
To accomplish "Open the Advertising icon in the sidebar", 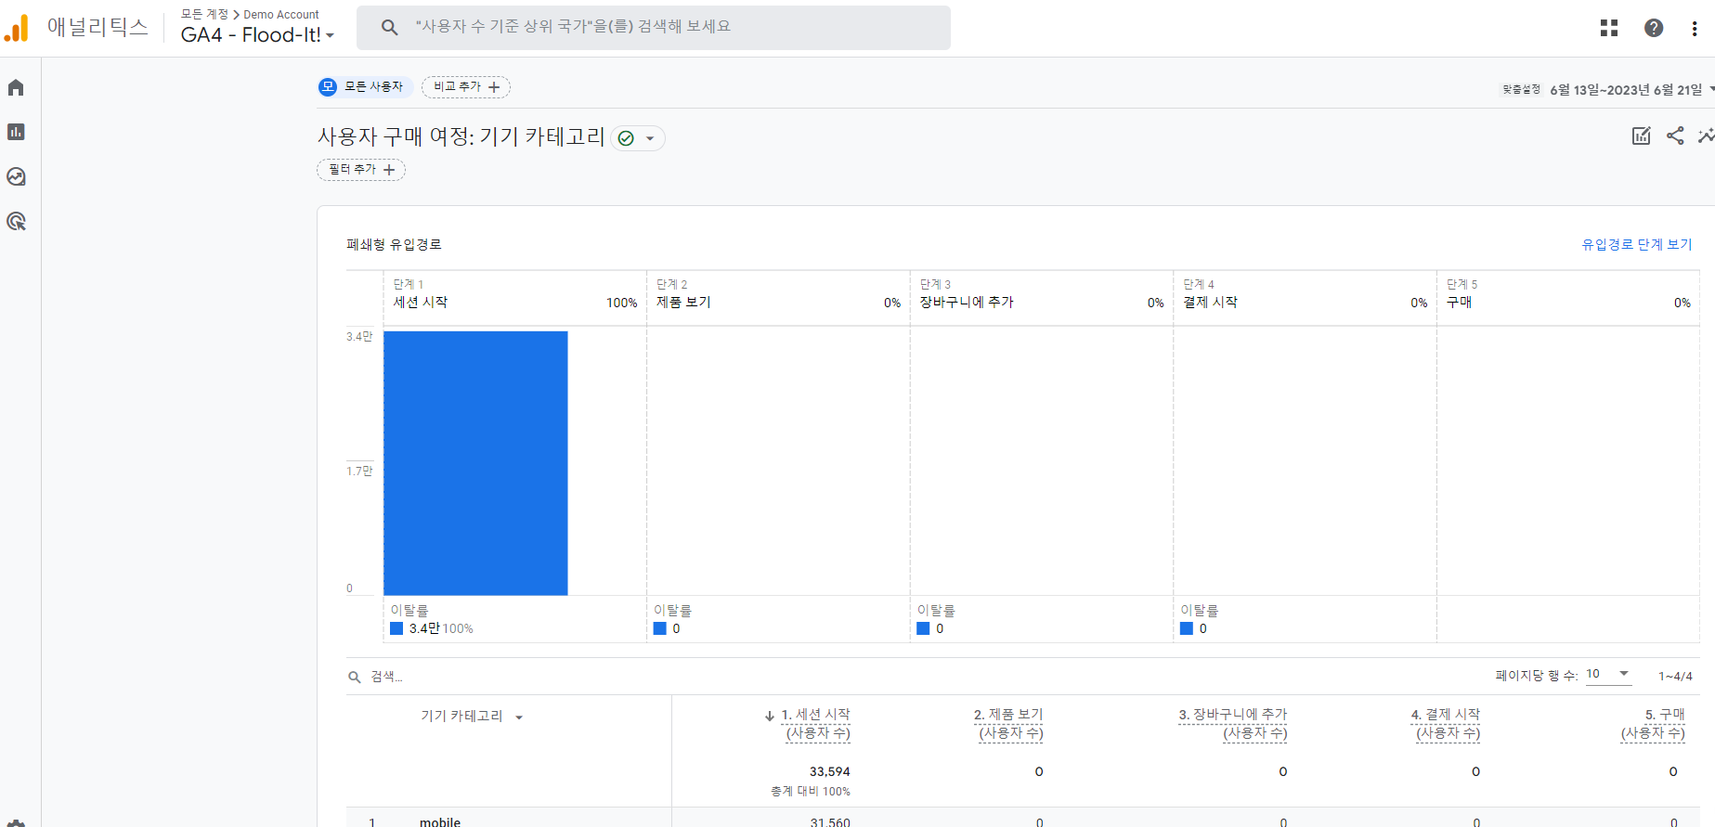I will coord(16,221).
